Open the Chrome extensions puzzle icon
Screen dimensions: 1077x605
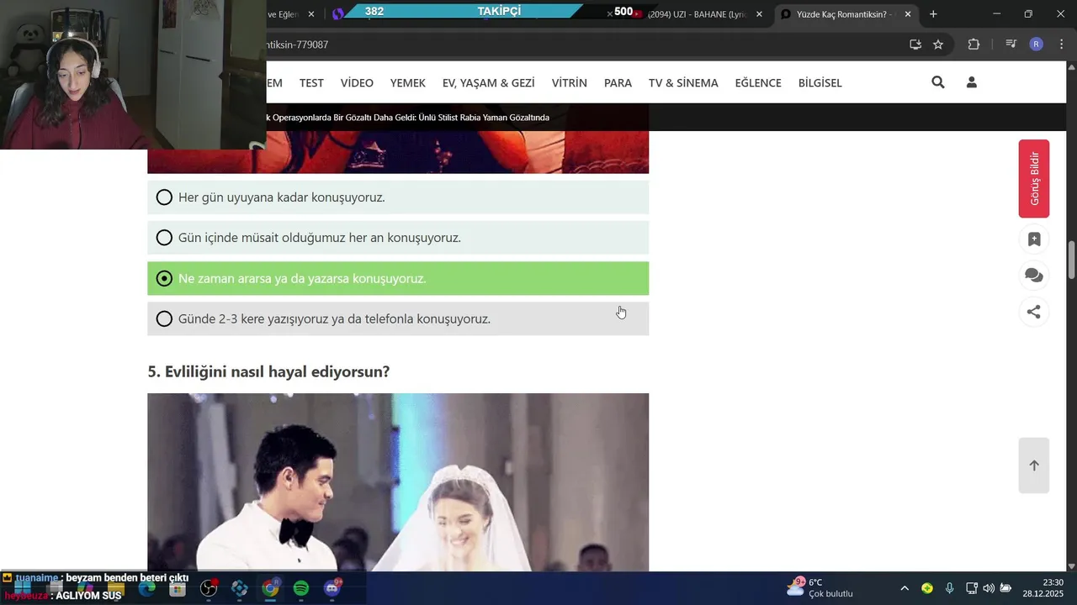pos(974,45)
